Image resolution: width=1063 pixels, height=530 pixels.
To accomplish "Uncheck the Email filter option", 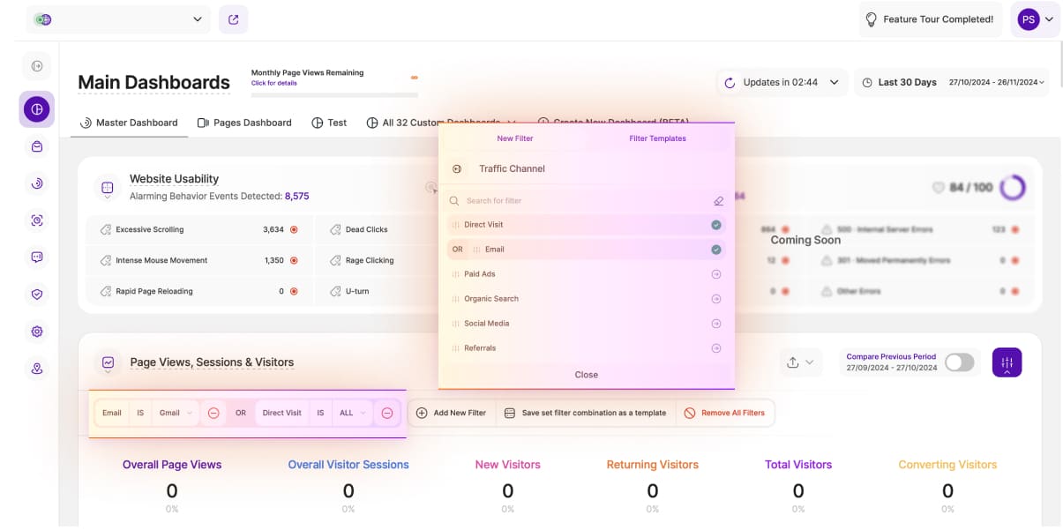I will tap(716, 250).
